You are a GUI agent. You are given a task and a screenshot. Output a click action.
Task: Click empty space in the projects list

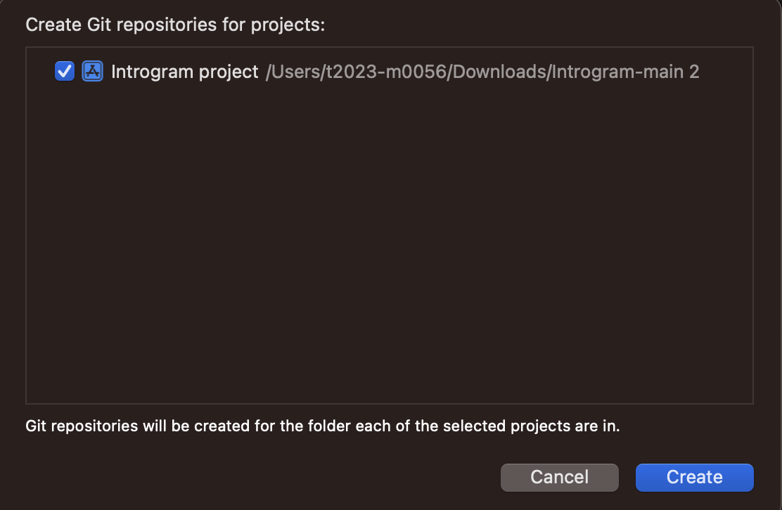click(389, 246)
